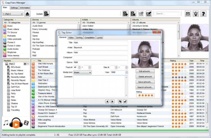The width and height of the screenshot is (211, 138).
Task: Go to next track in Tag Editor
Action: [112, 101]
